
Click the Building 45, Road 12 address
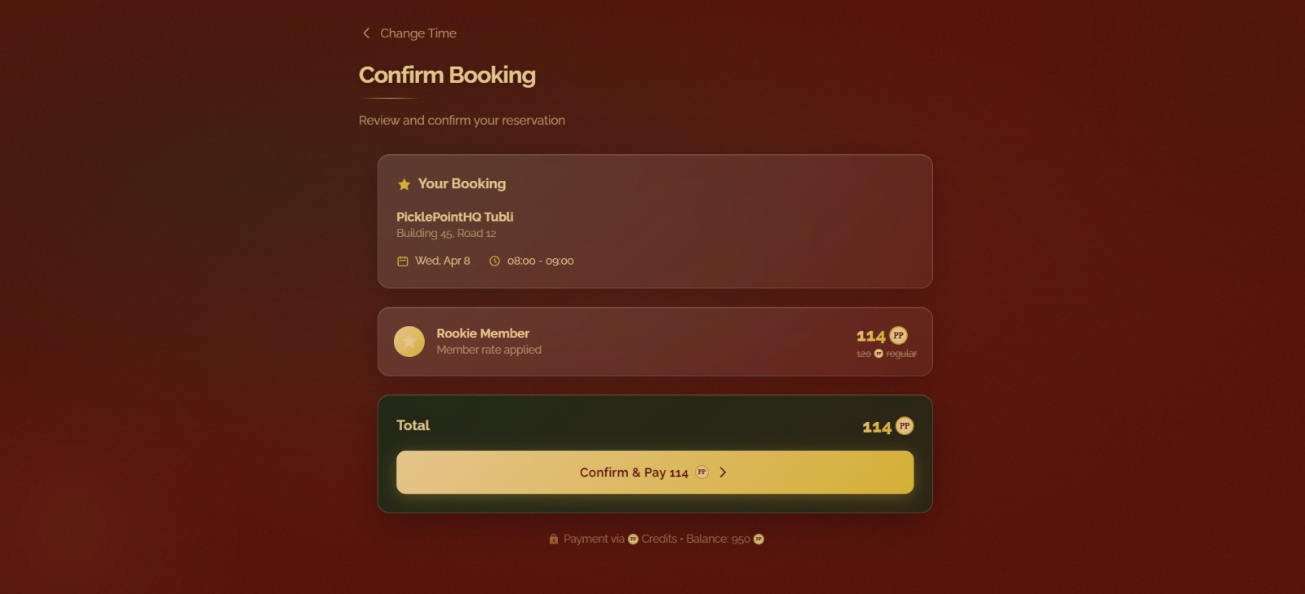coord(446,234)
